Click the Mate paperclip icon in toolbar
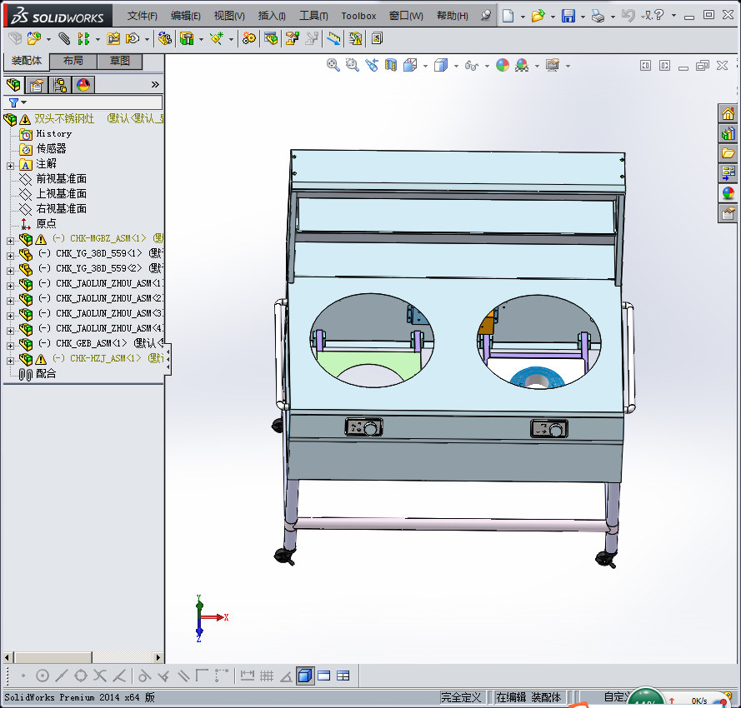Screen dimensions: 741x708 coord(64,38)
